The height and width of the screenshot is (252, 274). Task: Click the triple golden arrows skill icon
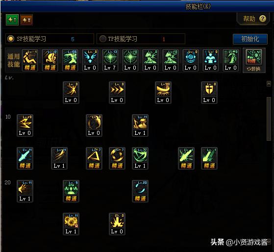[117, 93]
